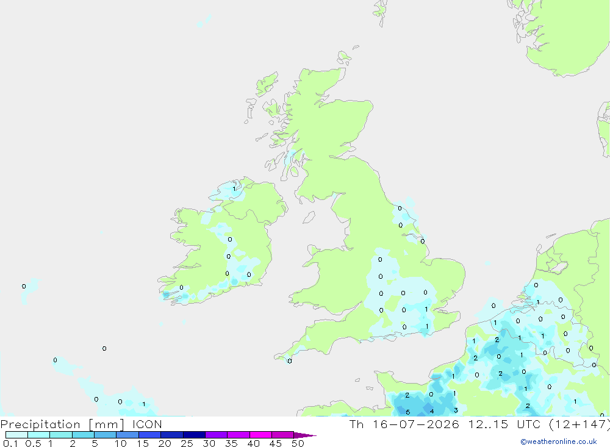Click the purple arrow tip beyond 50 mm

tap(305, 435)
